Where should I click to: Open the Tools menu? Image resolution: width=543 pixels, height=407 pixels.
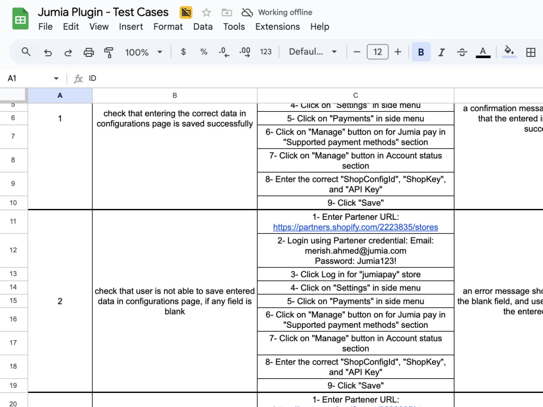[234, 27]
